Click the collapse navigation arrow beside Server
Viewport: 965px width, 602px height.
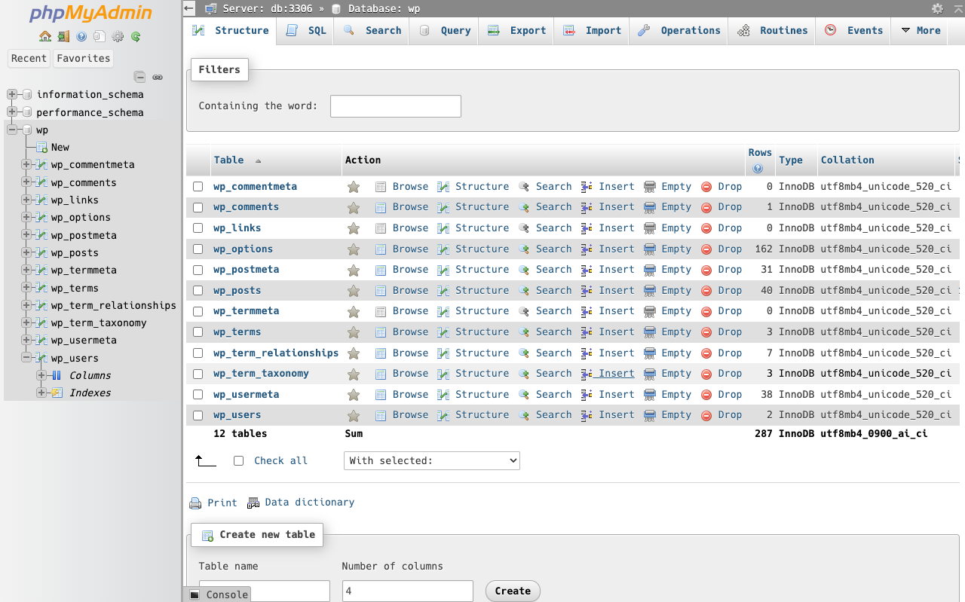189,8
